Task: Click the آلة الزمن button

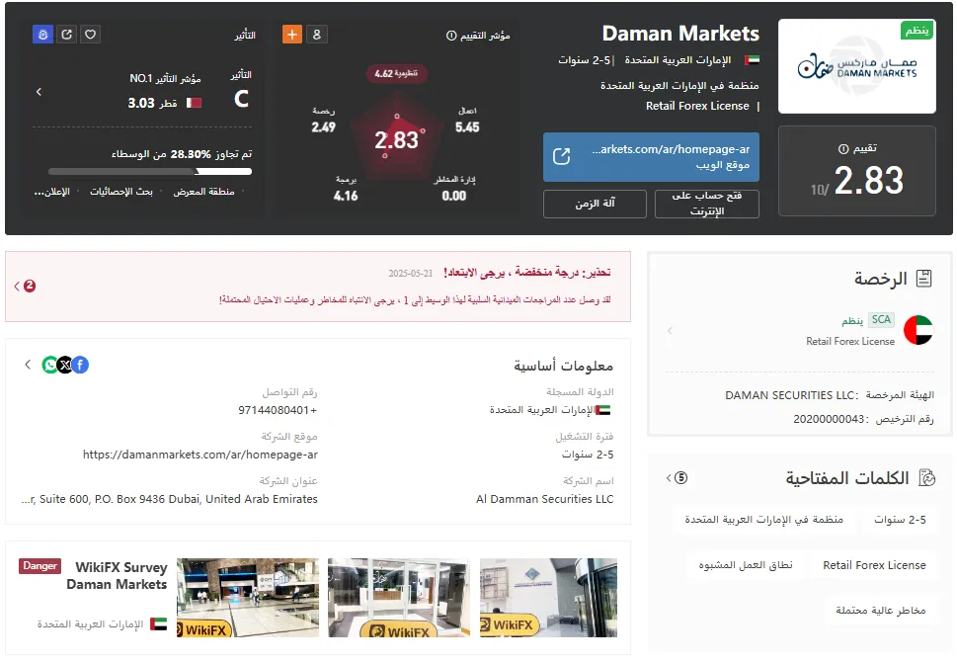Action: [595, 204]
